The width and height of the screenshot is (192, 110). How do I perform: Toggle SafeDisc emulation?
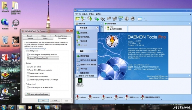pos(81,97)
